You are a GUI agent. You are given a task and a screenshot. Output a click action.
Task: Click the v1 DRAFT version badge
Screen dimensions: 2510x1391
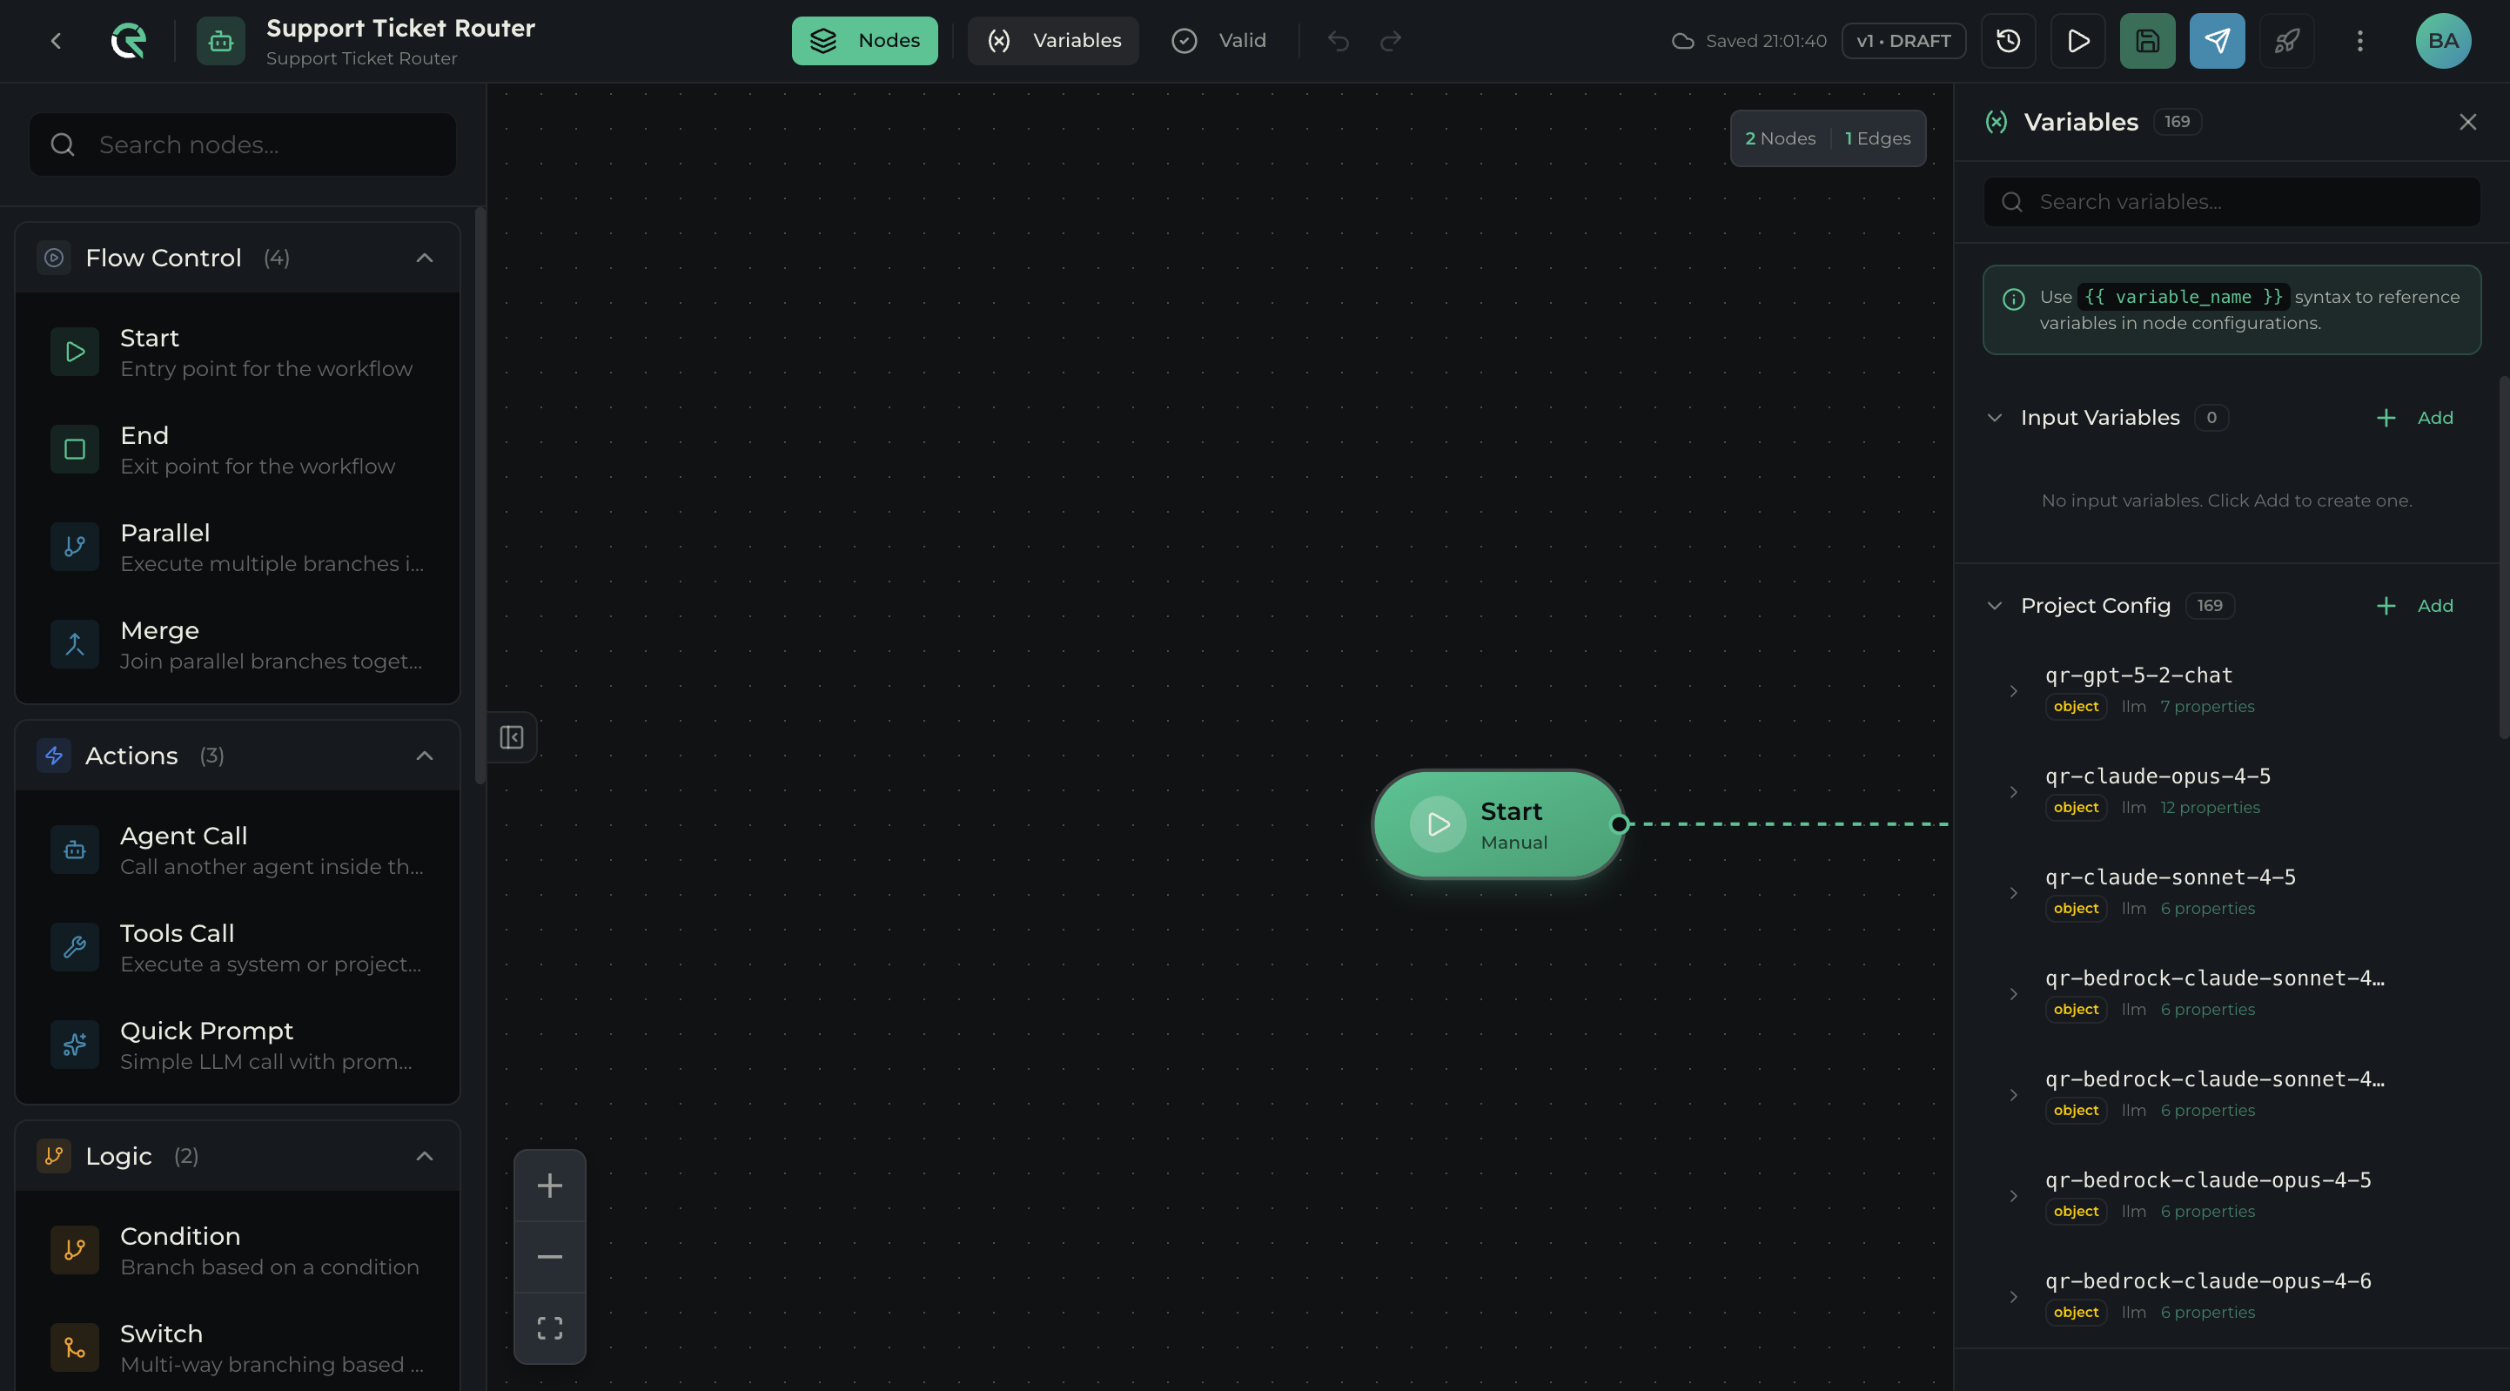pos(1903,41)
